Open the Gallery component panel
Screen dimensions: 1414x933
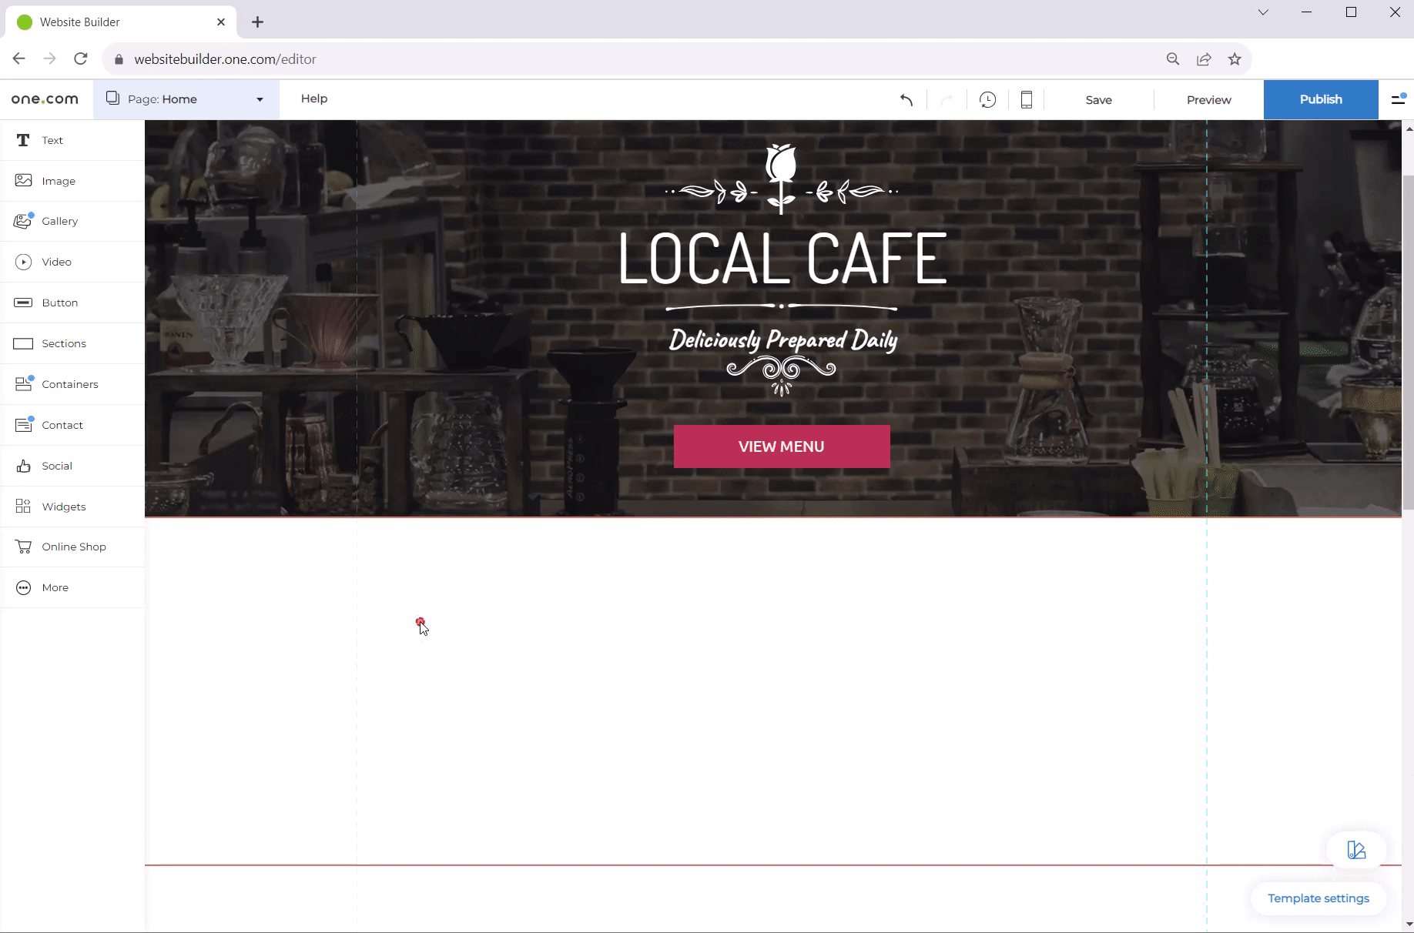(x=59, y=222)
